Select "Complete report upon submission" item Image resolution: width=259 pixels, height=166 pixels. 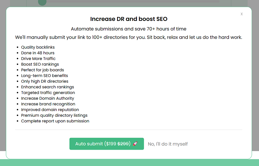click(55, 121)
